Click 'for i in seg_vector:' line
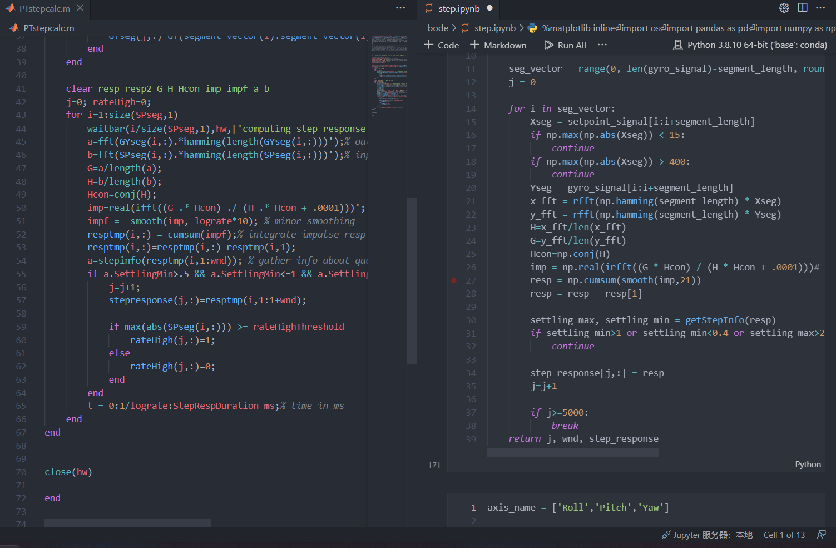 coord(562,108)
